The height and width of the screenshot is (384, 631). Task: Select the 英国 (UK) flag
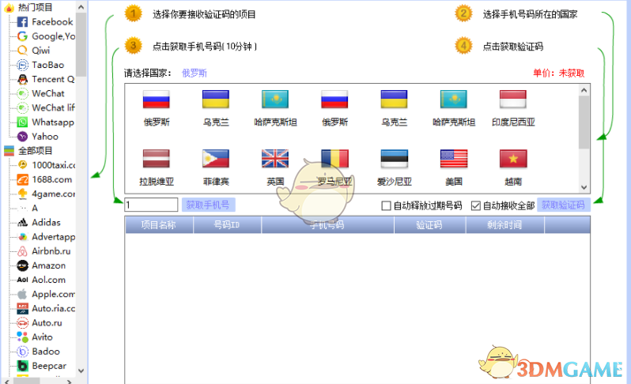(275, 159)
